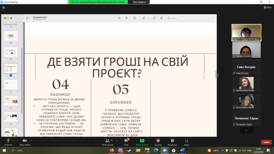This screenshot has width=274, height=154.
Task: Select Марина Миколаївна's video tile
Action: (247, 33)
